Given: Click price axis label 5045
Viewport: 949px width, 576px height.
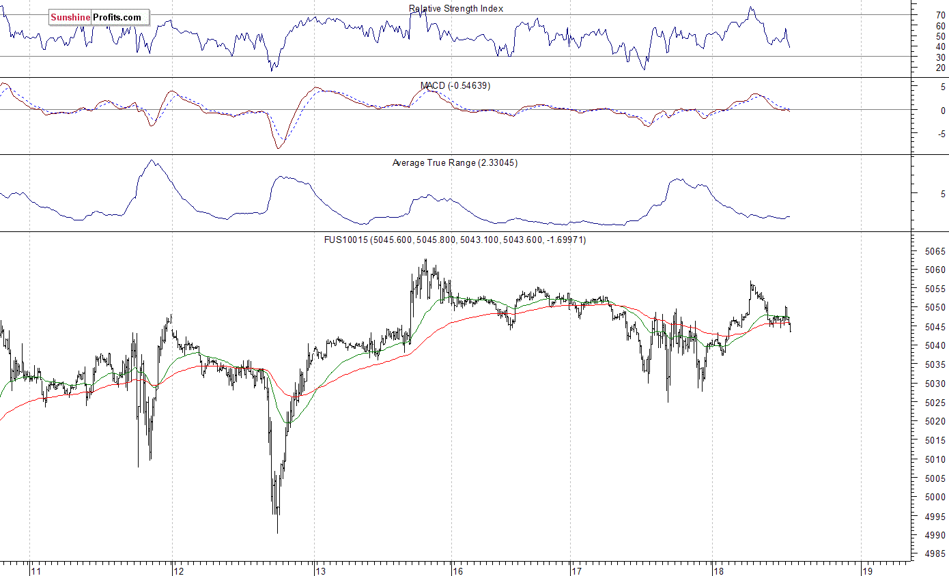Looking at the screenshot, I should pos(935,328).
